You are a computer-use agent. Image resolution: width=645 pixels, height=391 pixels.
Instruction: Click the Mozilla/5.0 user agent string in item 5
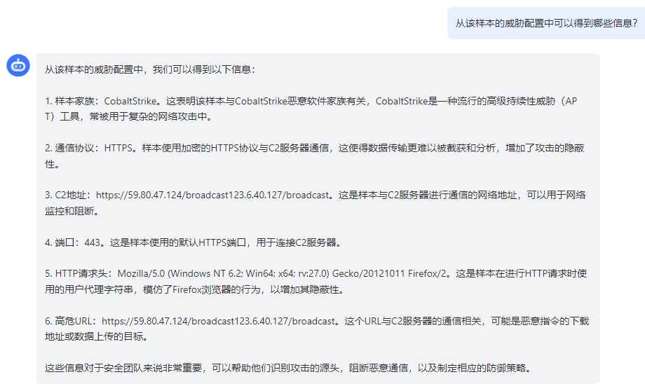click(282, 273)
